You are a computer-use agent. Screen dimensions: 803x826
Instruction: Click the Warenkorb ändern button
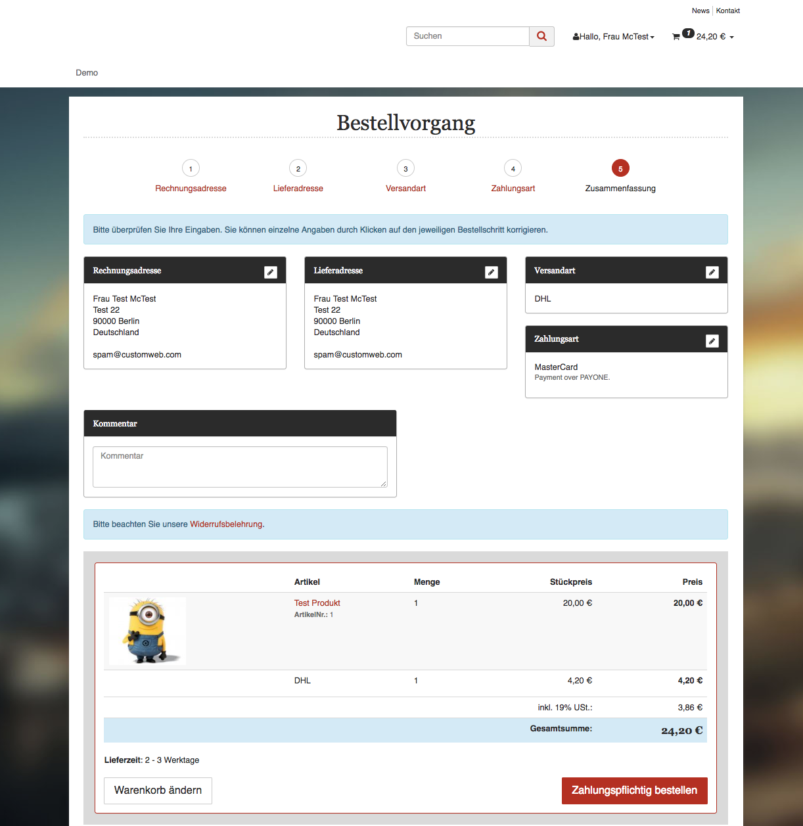pyautogui.click(x=158, y=791)
